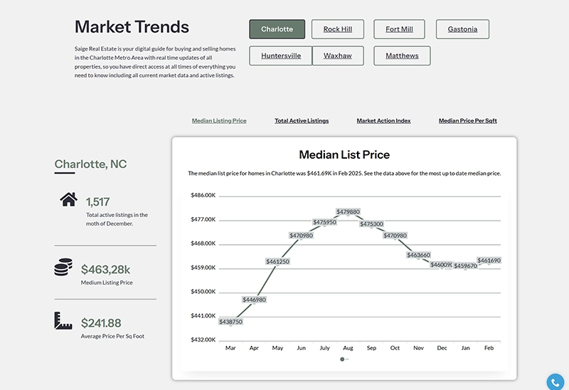This screenshot has width=569, height=390.
Task: Select the Rock Hill city button
Action: point(338,29)
